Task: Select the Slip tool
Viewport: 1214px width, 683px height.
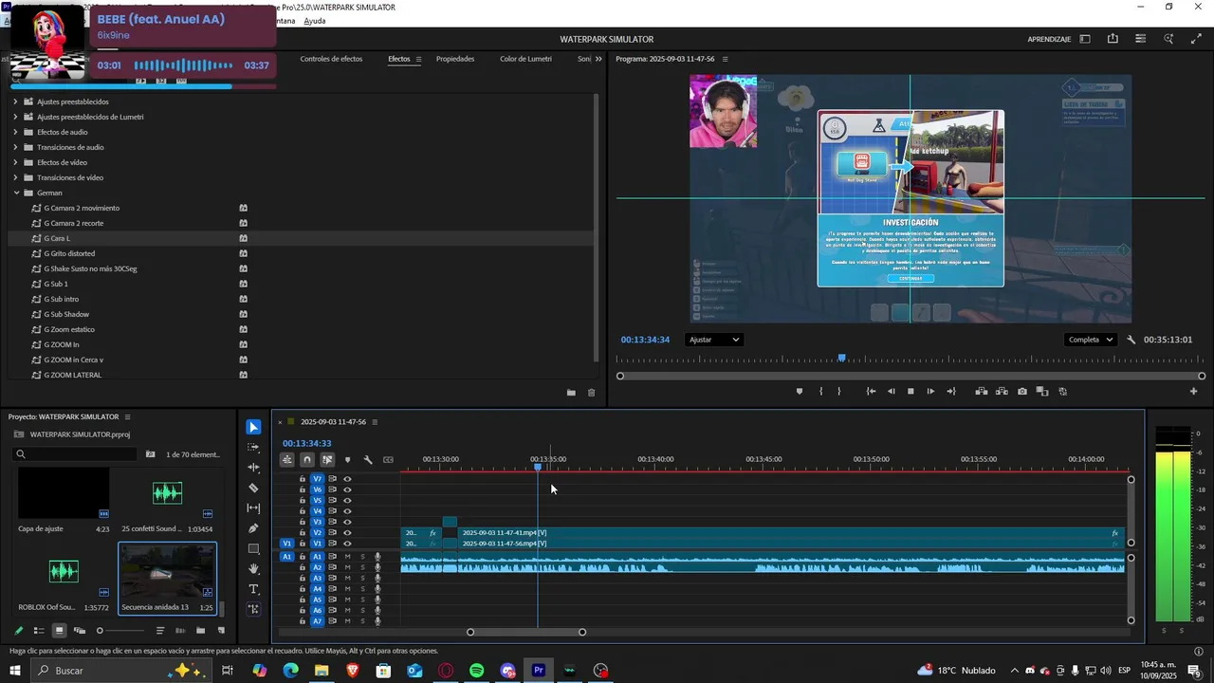Action: pyautogui.click(x=253, y=508)
